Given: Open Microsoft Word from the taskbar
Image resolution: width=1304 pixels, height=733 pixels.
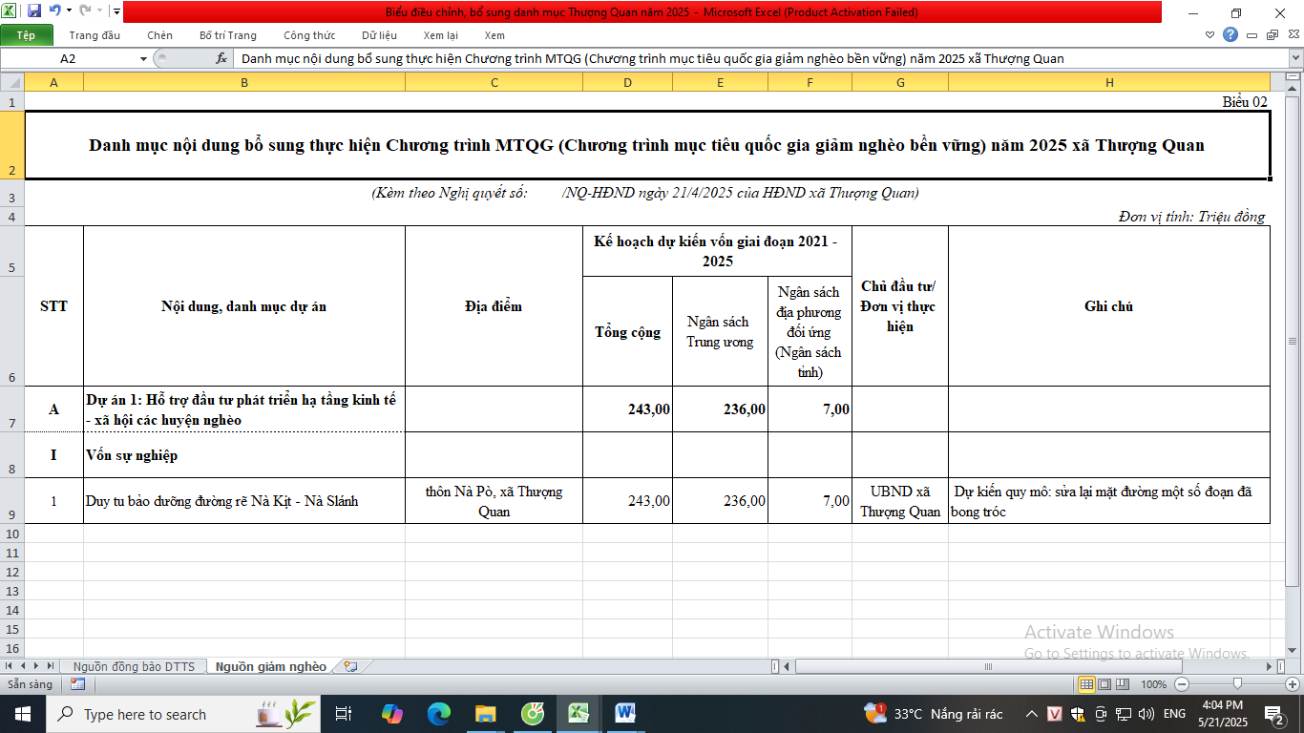Looking at the screenshot, I should pos(625,713).
